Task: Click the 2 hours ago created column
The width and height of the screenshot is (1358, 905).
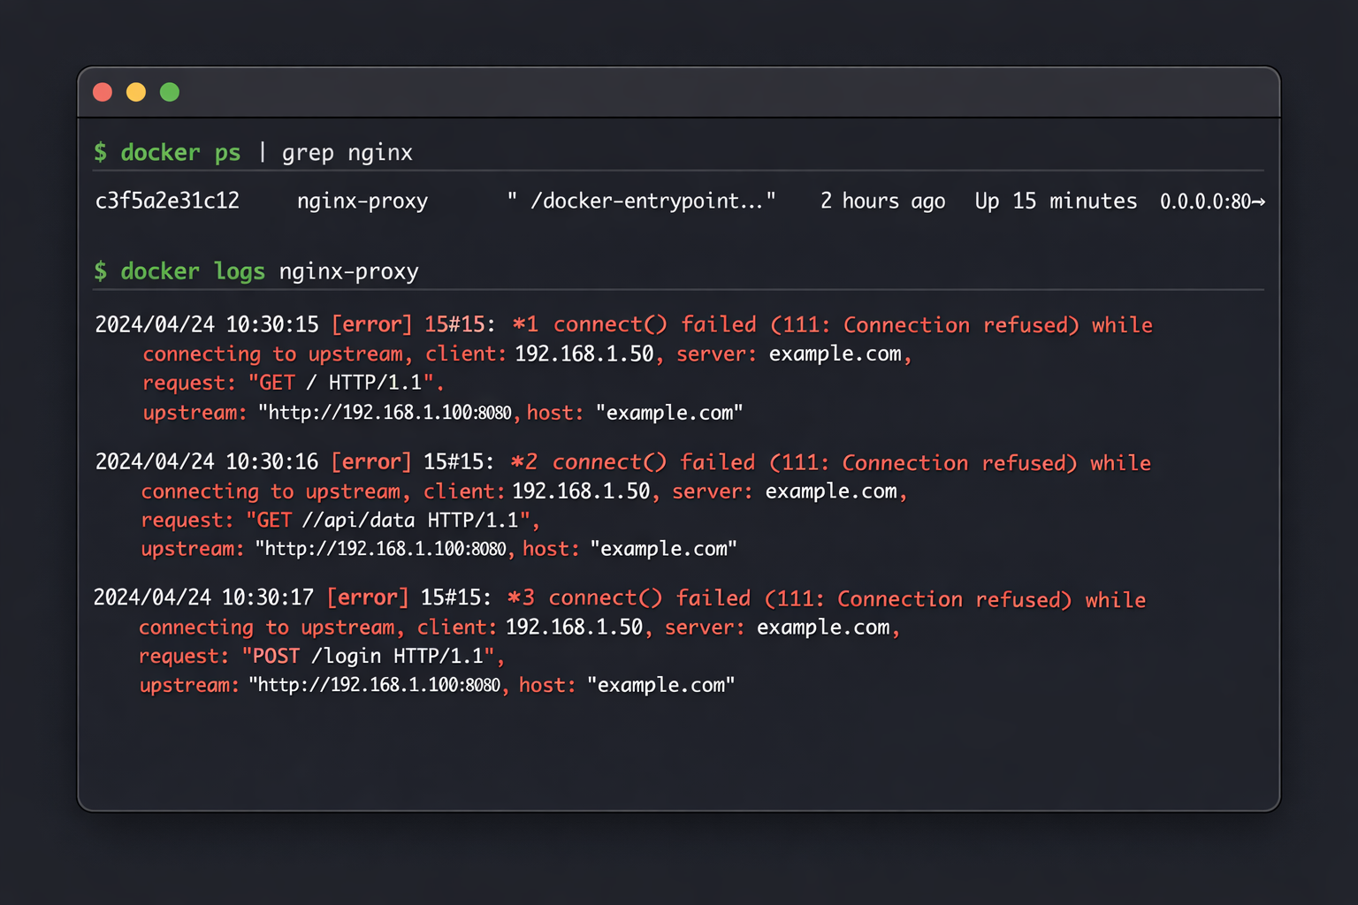Action: pos(881,201)
